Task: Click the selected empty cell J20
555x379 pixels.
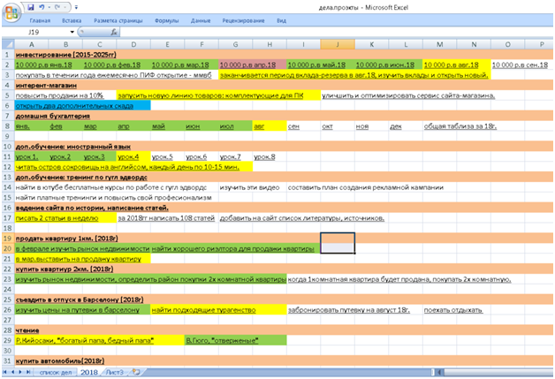Action: pyautogui.click(x=338, y=248)
